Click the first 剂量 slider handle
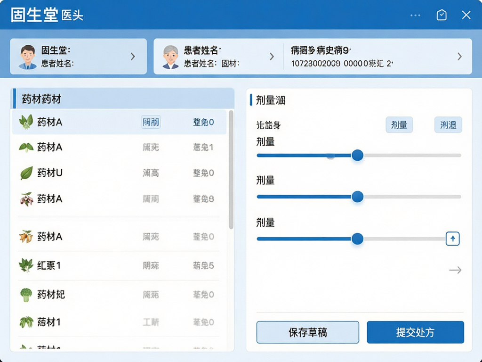Image resolution: width=482 pixels, height=362 pixels. pos(358,155)
